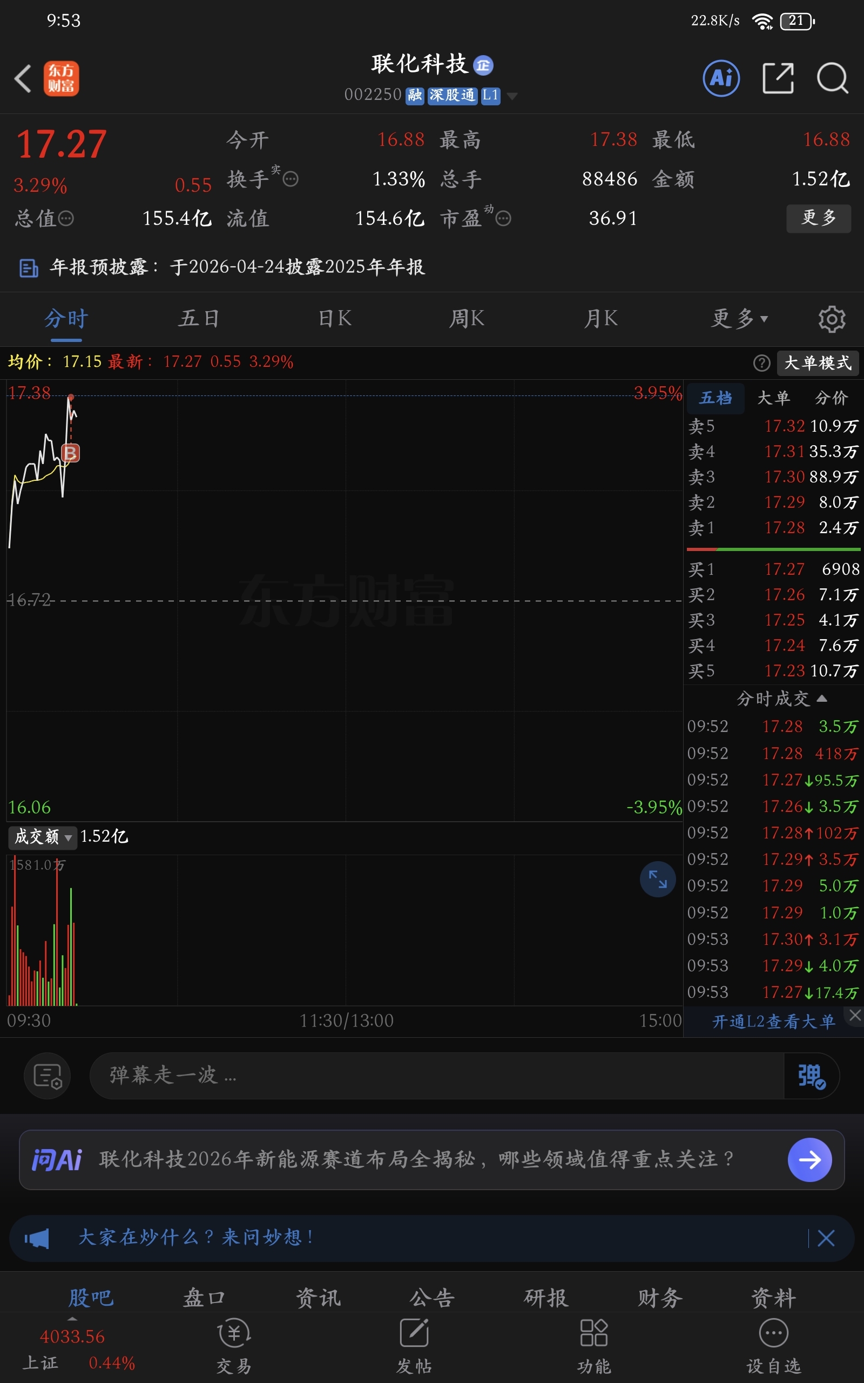Select the 大单 tab
Image resolution: width=864 pixels, height=1383 pixels.
(774, 398)
